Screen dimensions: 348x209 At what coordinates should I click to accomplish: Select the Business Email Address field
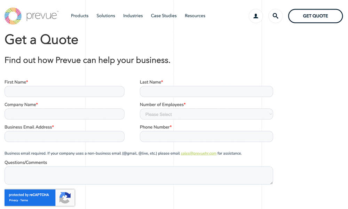pos(64,136)
